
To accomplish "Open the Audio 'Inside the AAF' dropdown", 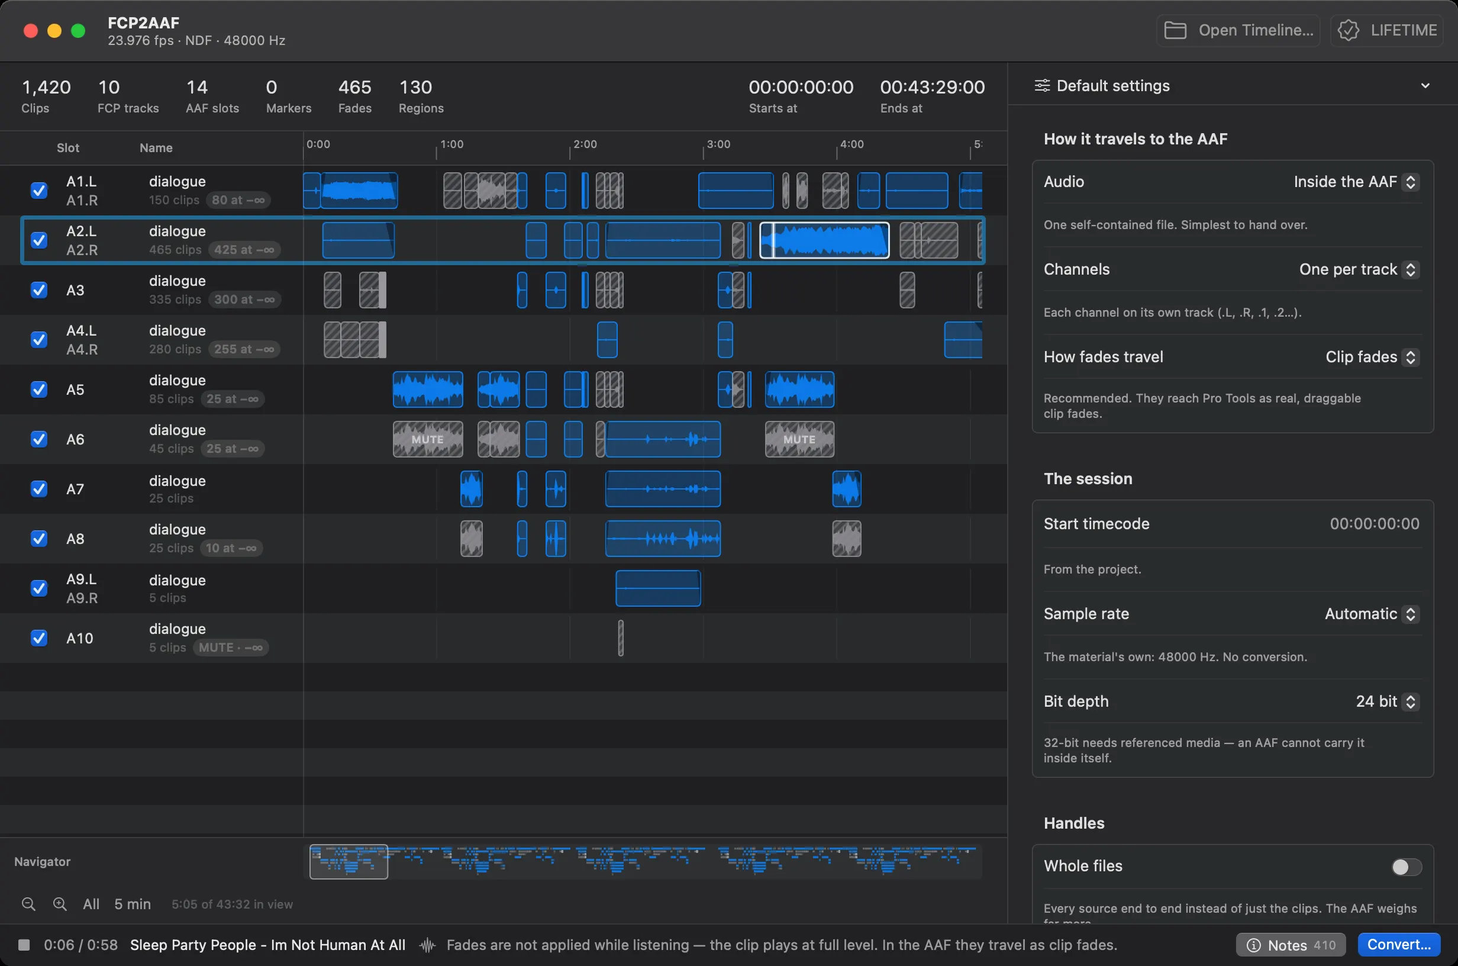I will tap(1356, 182).
